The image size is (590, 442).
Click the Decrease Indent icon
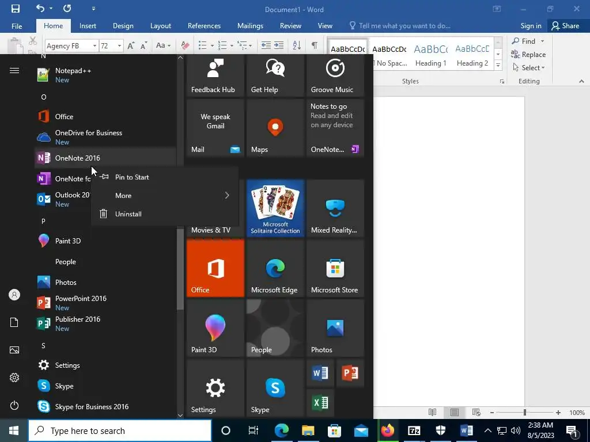pyautogui.click(x=266, y=45)
